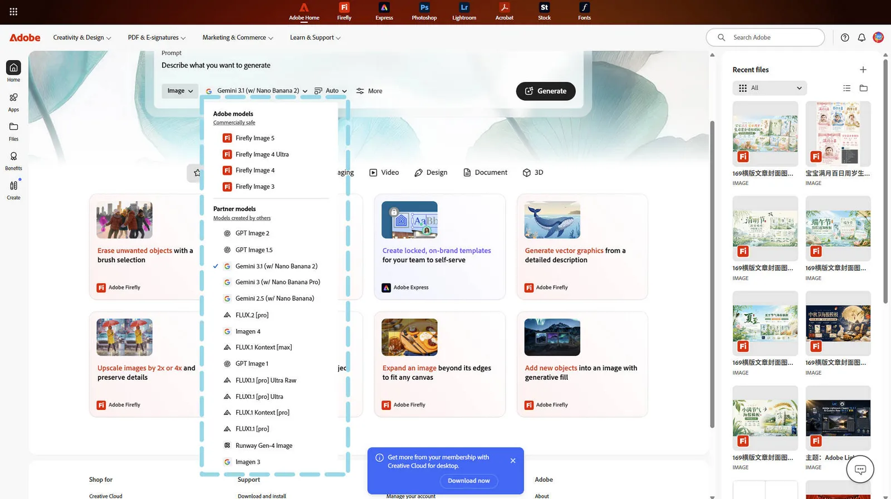891x499 pixels.
Task: Open the chat support bubble
Action: (x=860, y=469)
